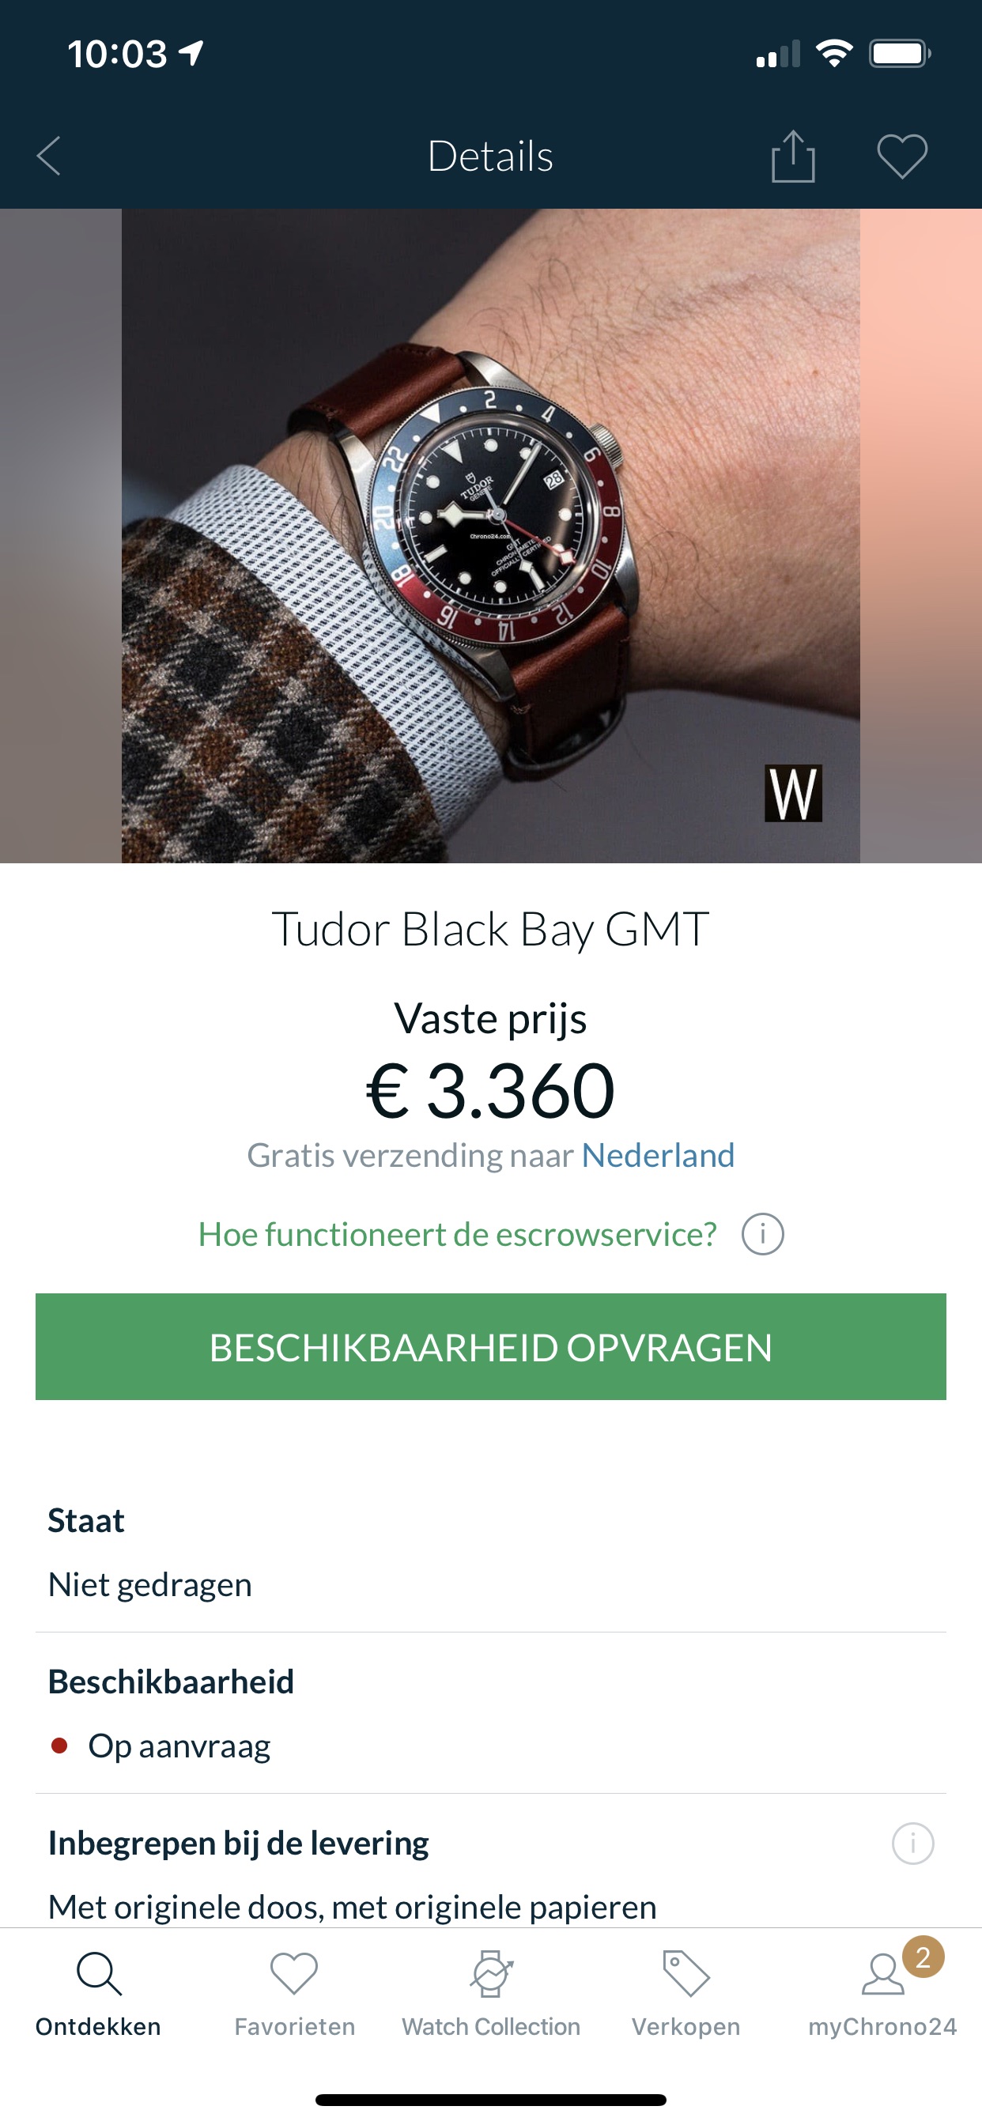Tap info icon beside Inbegrepen bij de levering
This screenshot has height=2125, width=982.
point(912,1843)
